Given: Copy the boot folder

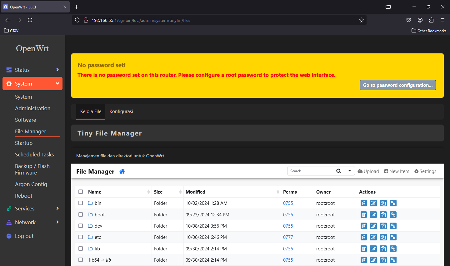Looking at the screenshot, I should coord(383,215).
